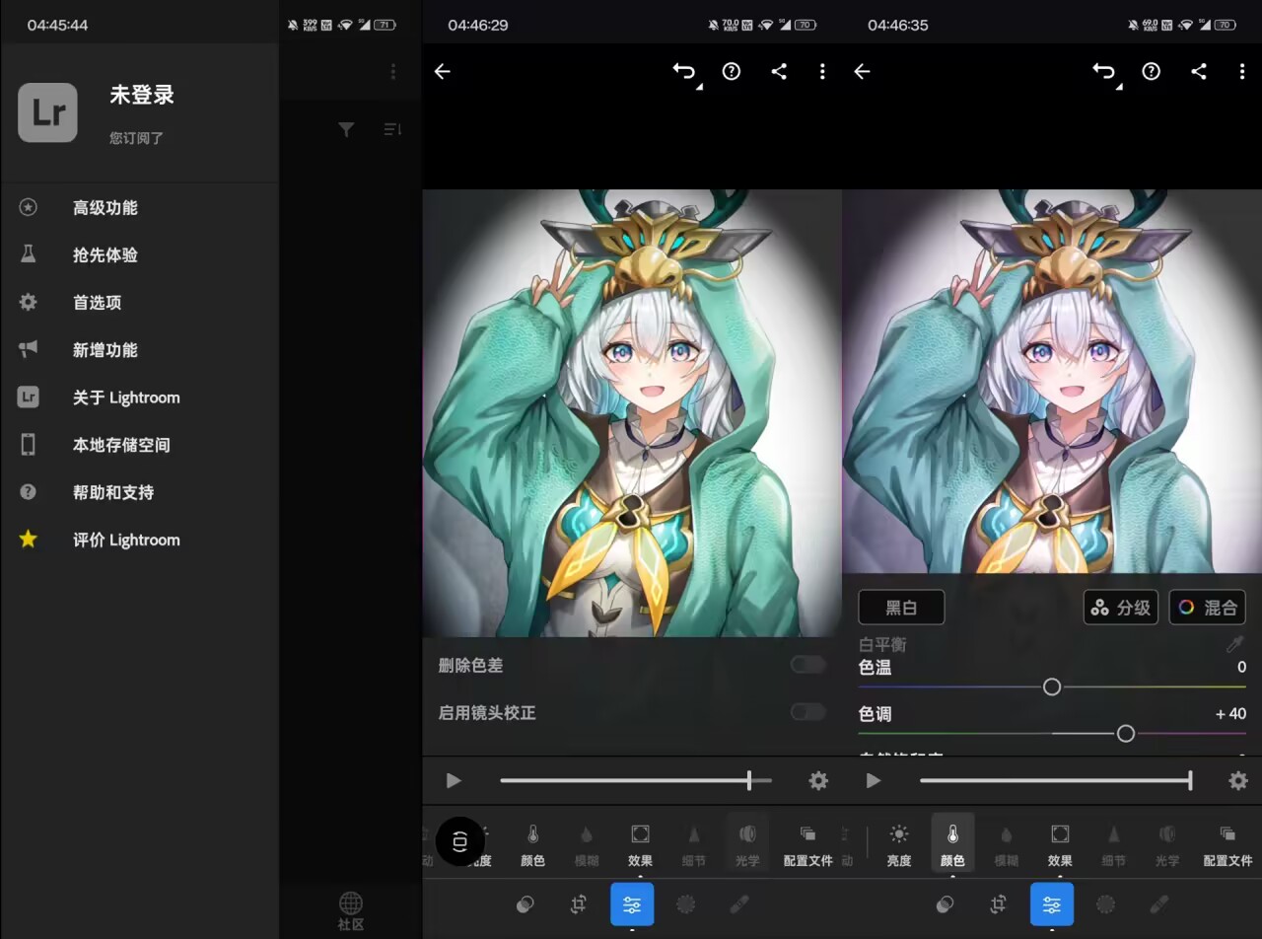
Task: Go back from the right editor screen
Action: [x=862, y=71]
